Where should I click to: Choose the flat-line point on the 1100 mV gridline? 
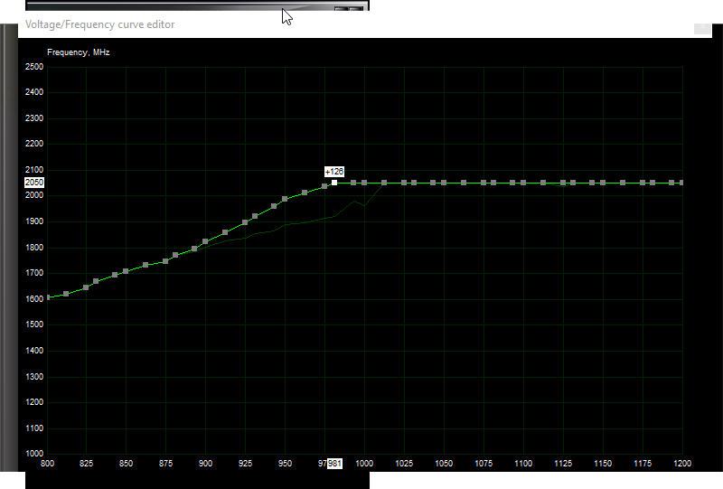(523, 183)
